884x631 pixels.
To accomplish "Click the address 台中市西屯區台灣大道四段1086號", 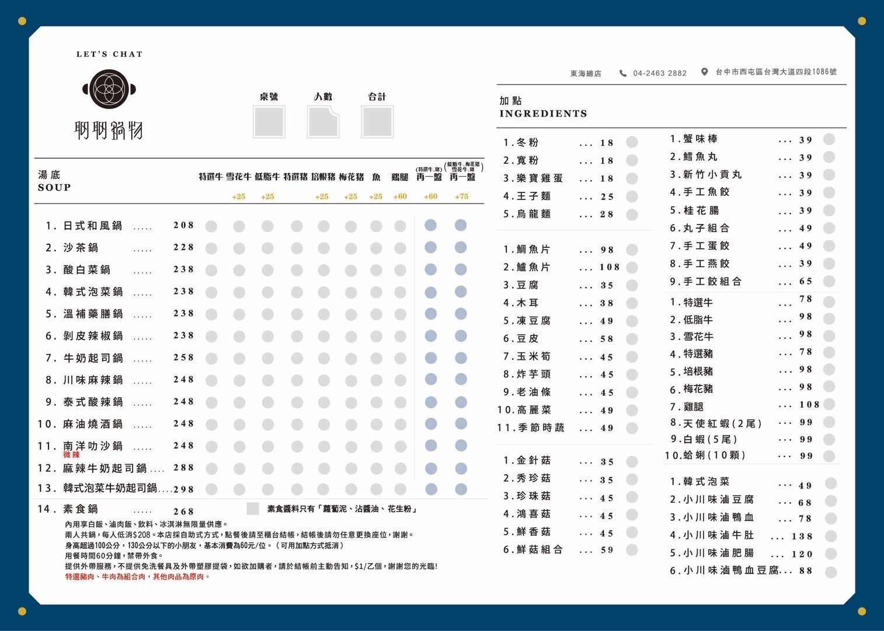I will tap(776, 72).
